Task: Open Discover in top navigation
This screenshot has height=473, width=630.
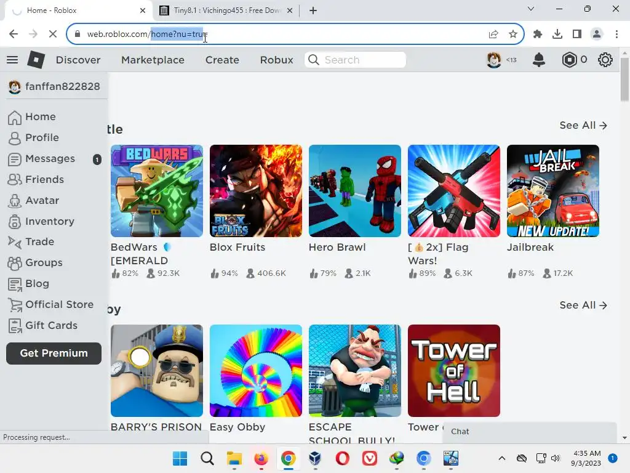Action: pyautogui.click(x=78, y=60)
